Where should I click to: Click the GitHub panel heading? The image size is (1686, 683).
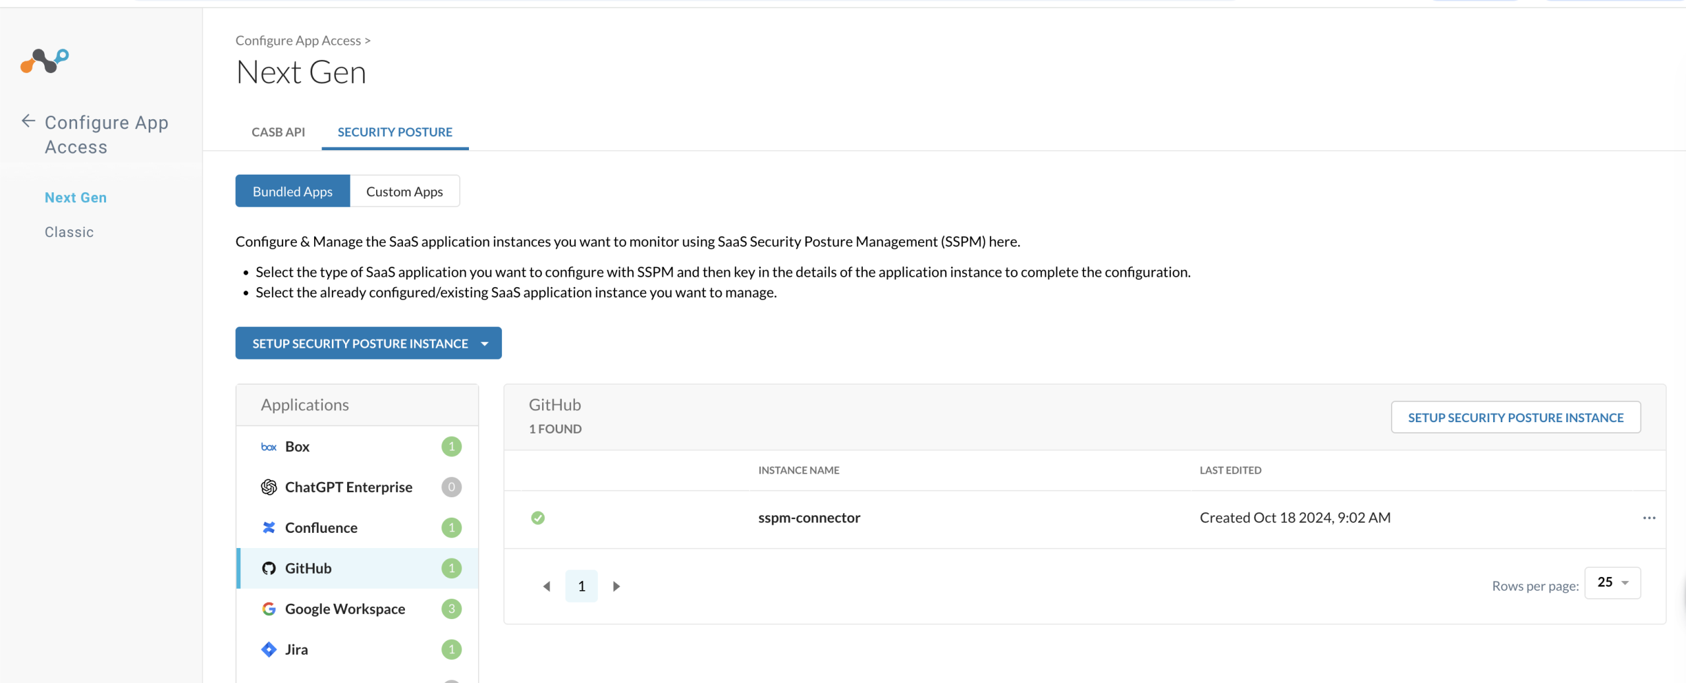[x=555, y=405]
